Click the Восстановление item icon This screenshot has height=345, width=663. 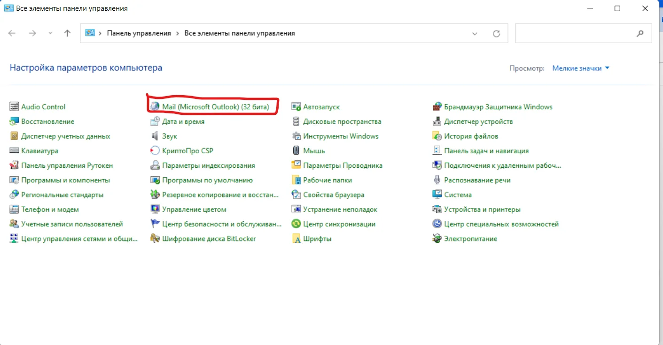pyautogui.click(x=14, y=121)
